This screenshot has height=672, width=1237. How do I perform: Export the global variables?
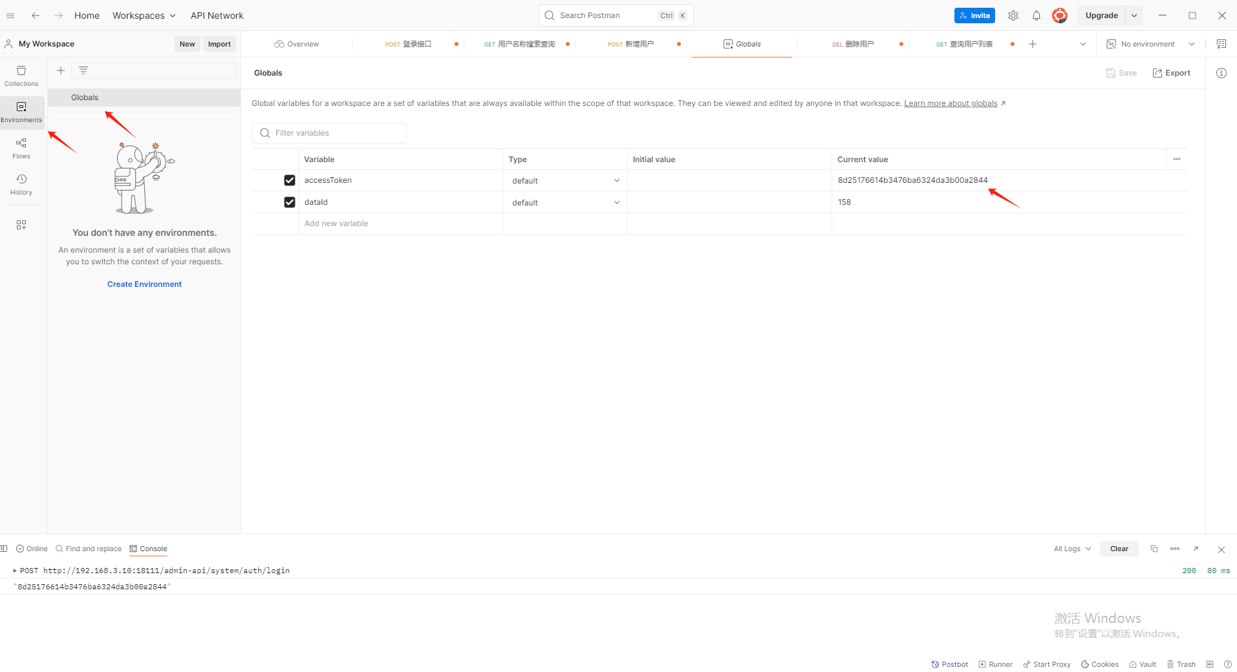(x=1171, y=72)
